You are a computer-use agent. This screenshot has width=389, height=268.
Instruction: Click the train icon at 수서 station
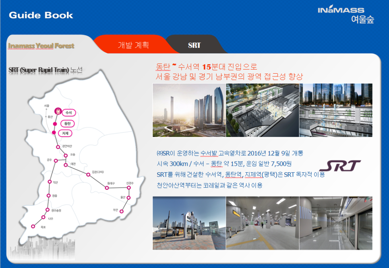tap(58, 111)
